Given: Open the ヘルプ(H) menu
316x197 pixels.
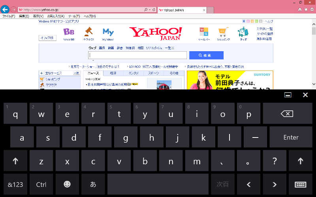Looking at the screenshot, I should 90,16.
